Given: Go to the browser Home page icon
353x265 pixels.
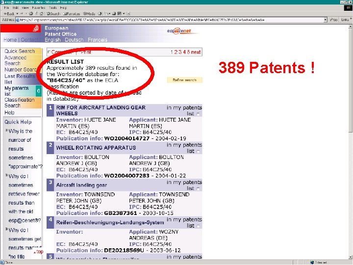Looking at the screenshot, I should tap(41, 14).
